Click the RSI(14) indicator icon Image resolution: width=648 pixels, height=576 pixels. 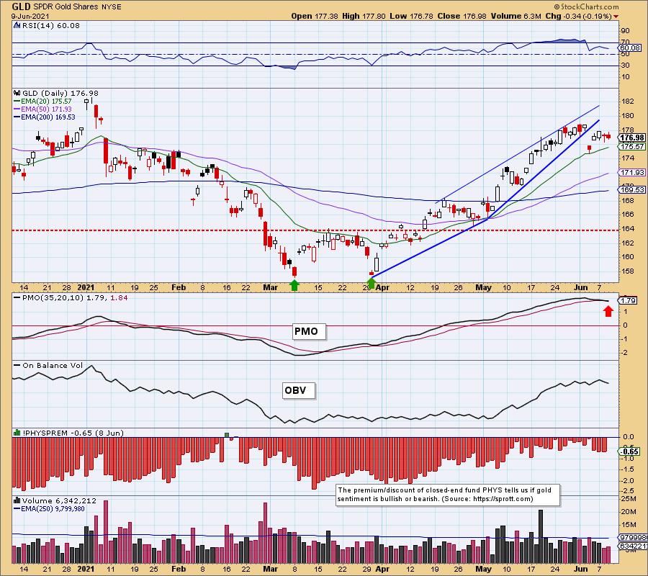(17, 25)
